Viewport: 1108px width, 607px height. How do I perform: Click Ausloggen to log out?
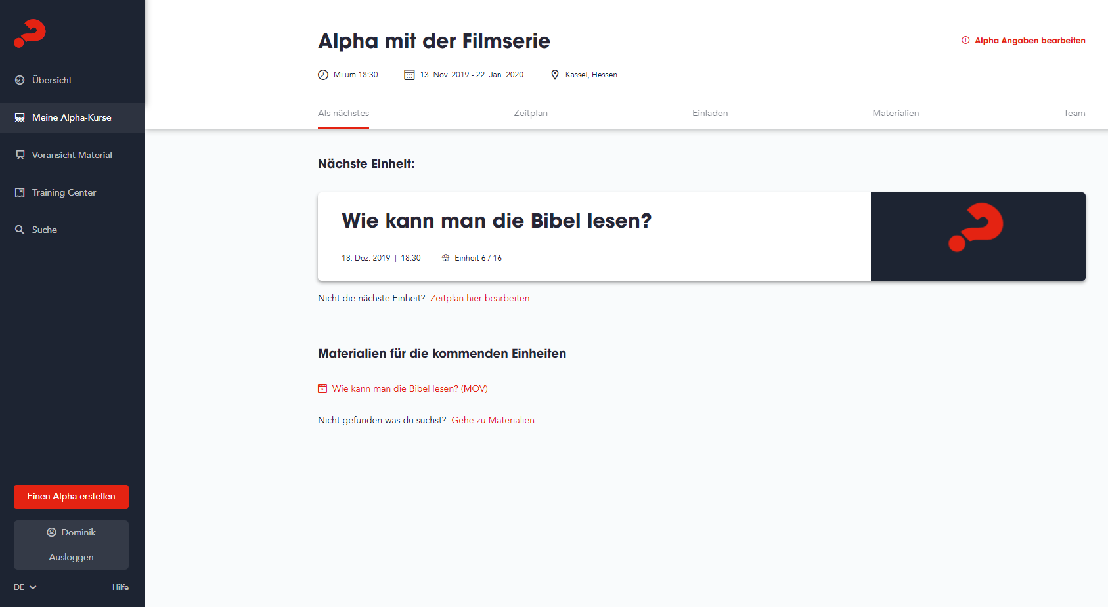point(71,557)
